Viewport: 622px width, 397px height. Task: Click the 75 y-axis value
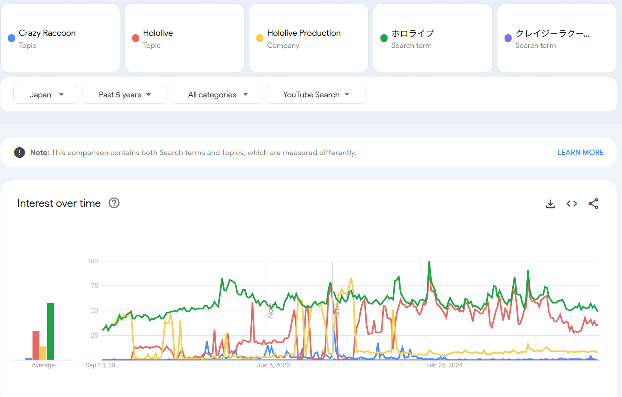(95, 286)
